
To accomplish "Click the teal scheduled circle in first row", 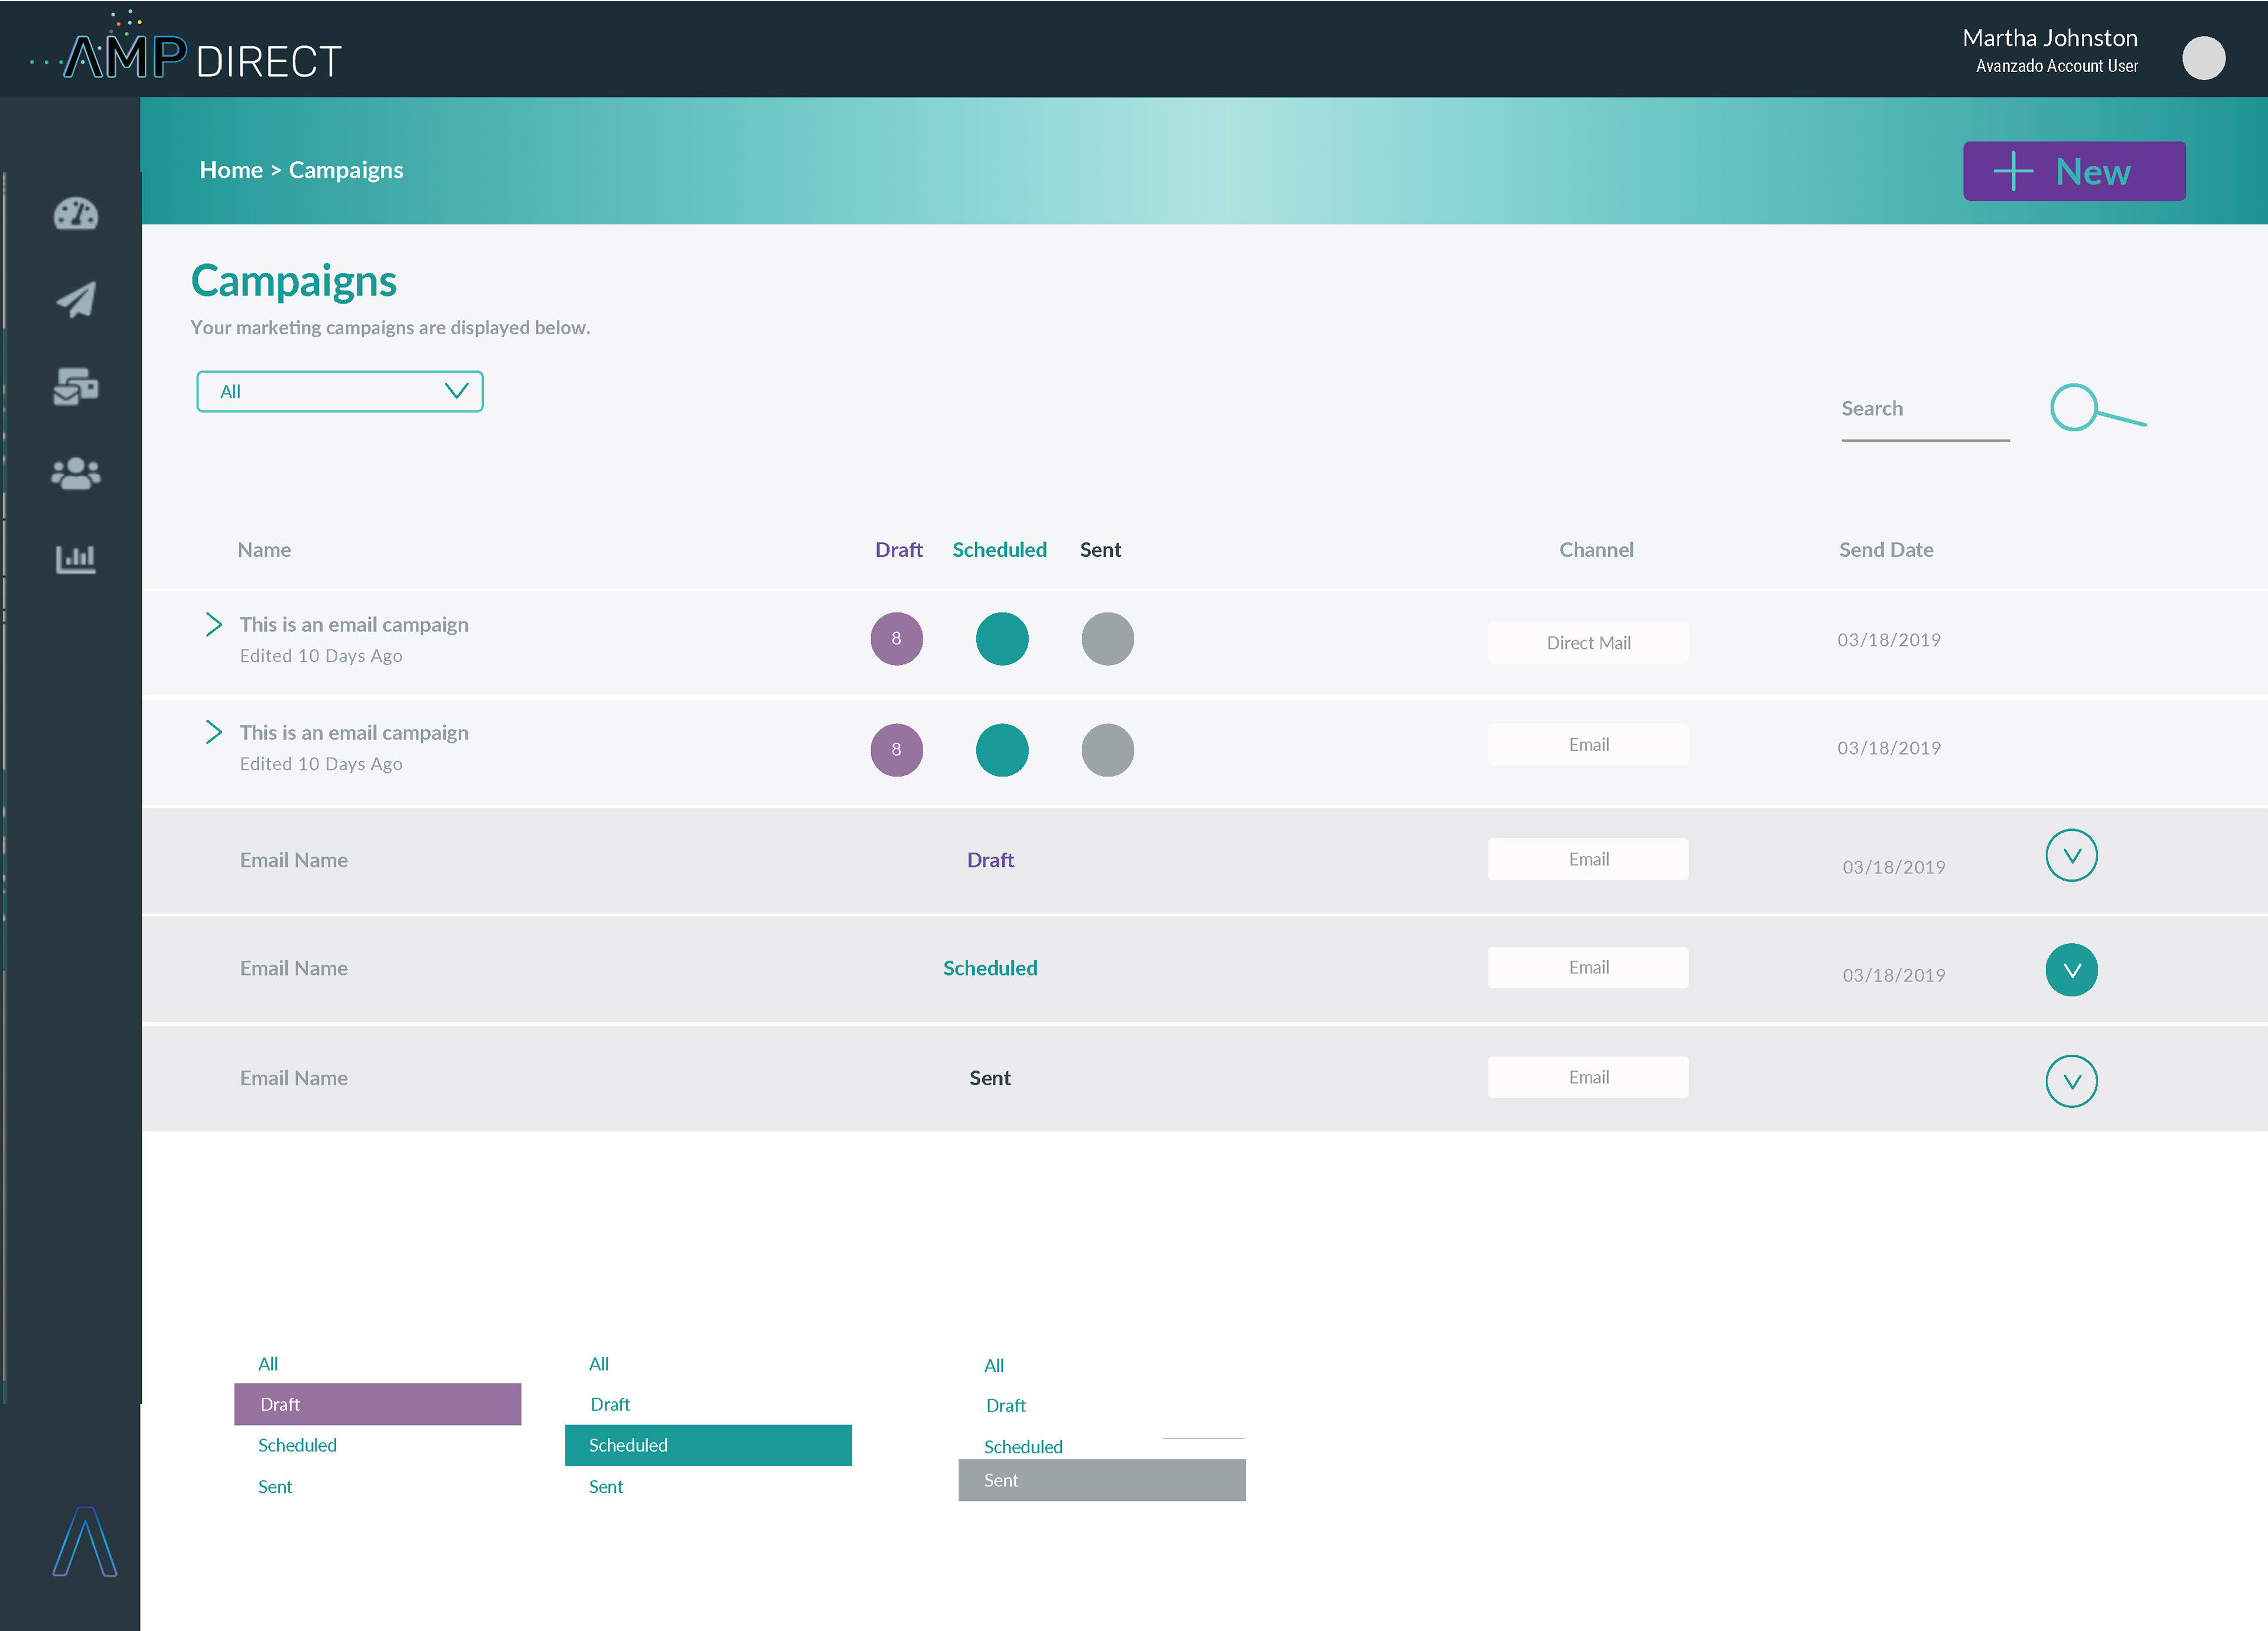I will coord(1002,638).
